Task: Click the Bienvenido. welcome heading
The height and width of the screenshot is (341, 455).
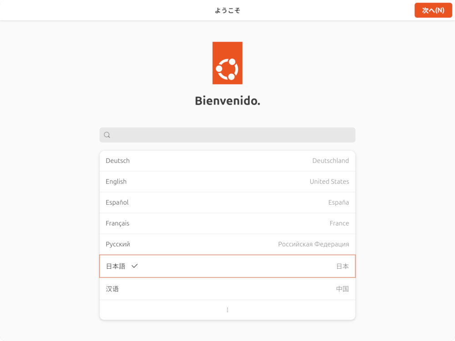Action: click(227, 100)
